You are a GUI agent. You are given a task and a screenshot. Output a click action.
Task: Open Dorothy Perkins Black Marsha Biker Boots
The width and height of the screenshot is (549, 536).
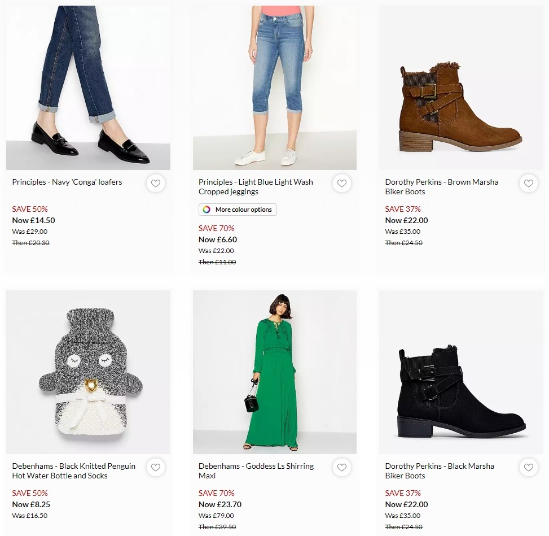(440, 470)
